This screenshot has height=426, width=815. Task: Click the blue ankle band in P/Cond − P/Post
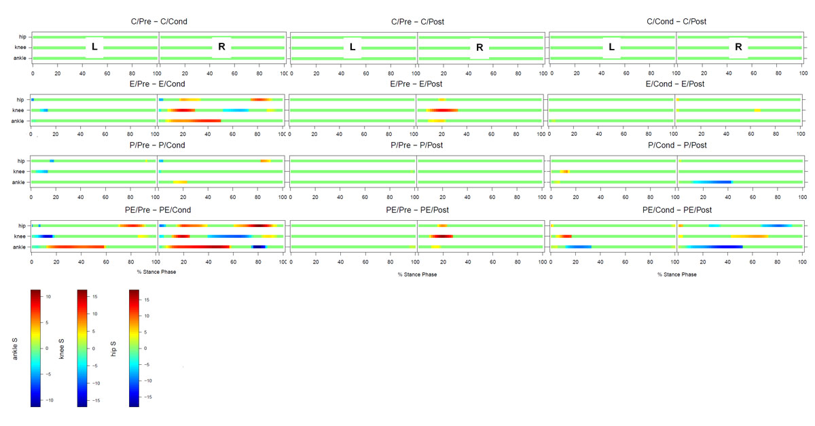click(711, 182)
